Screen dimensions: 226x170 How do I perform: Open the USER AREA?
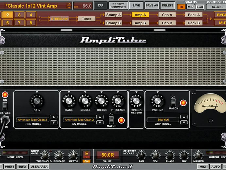click(39, 166)
